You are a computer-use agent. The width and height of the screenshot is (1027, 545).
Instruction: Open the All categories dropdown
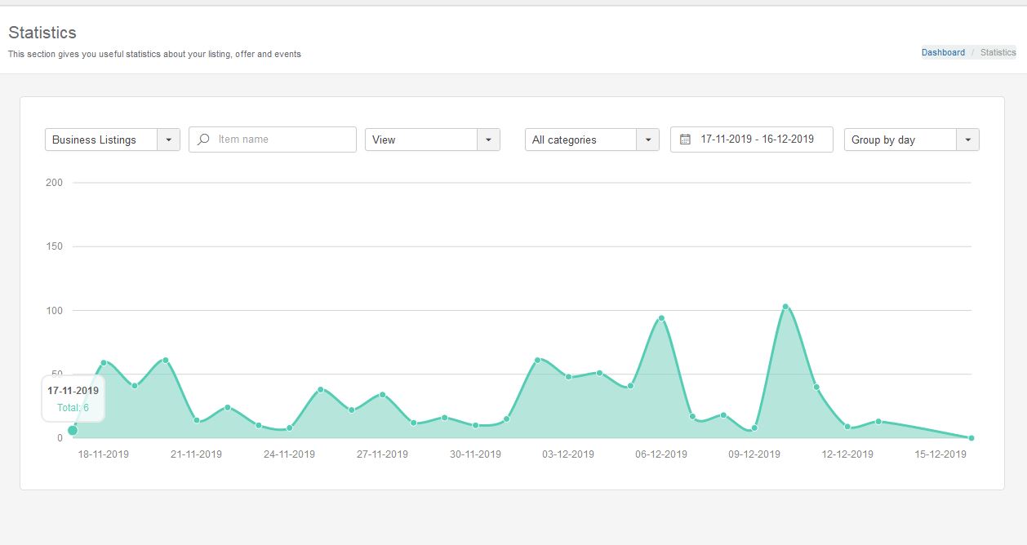tap(592, 140)
